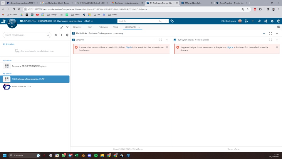
Task: Click the share arrow icon
Action: [259, 21]
